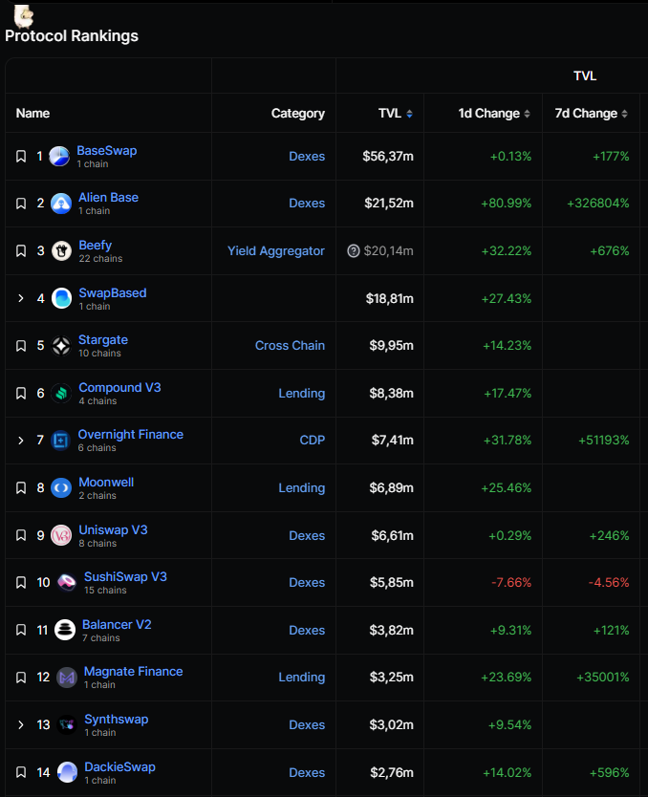
Task: Open the SushiSwap V3 protocol link
Action: pos(125,576)
